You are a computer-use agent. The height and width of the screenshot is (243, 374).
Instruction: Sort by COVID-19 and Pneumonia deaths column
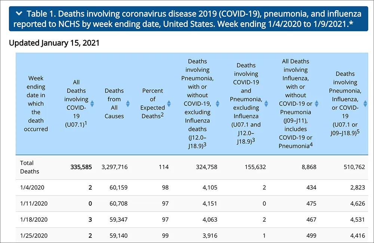266,104
